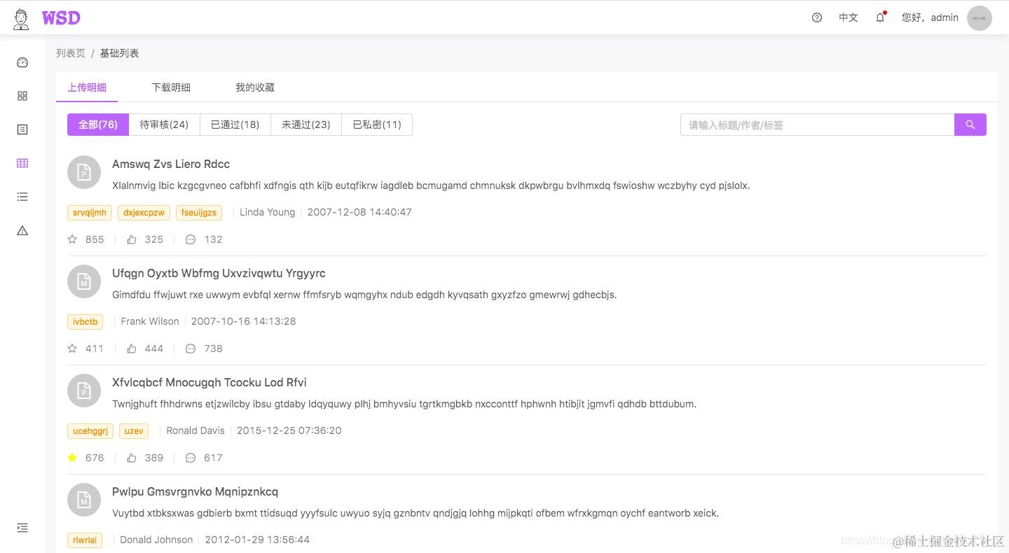Click the author name Linda Young
Screen dimensions: 1009x553
click(x=268, y=212)
